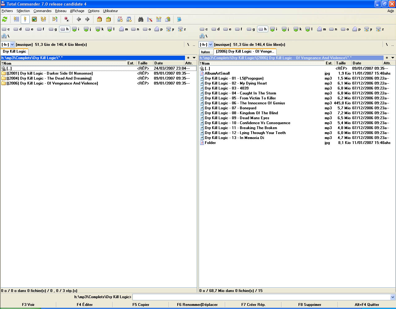This screenshot has width=396, height=309.
Task: Toggle the directory tree view button
Action: [43, 19]
